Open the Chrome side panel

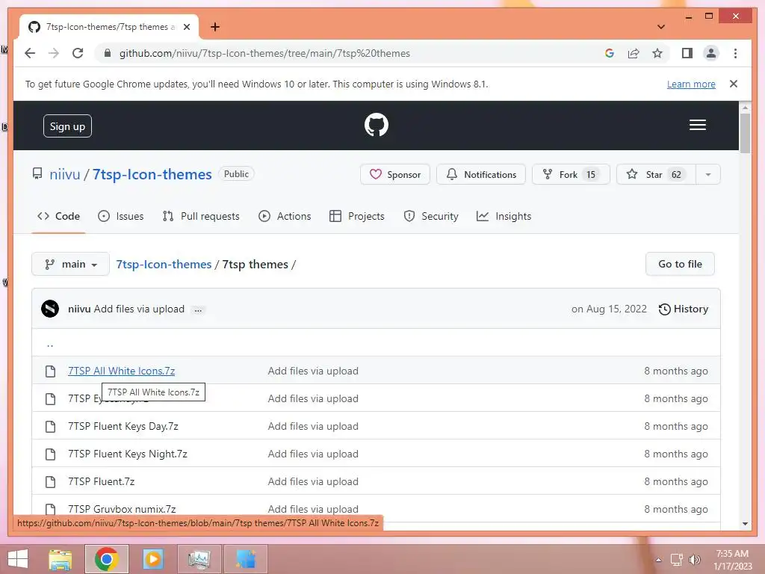(687, 53)
